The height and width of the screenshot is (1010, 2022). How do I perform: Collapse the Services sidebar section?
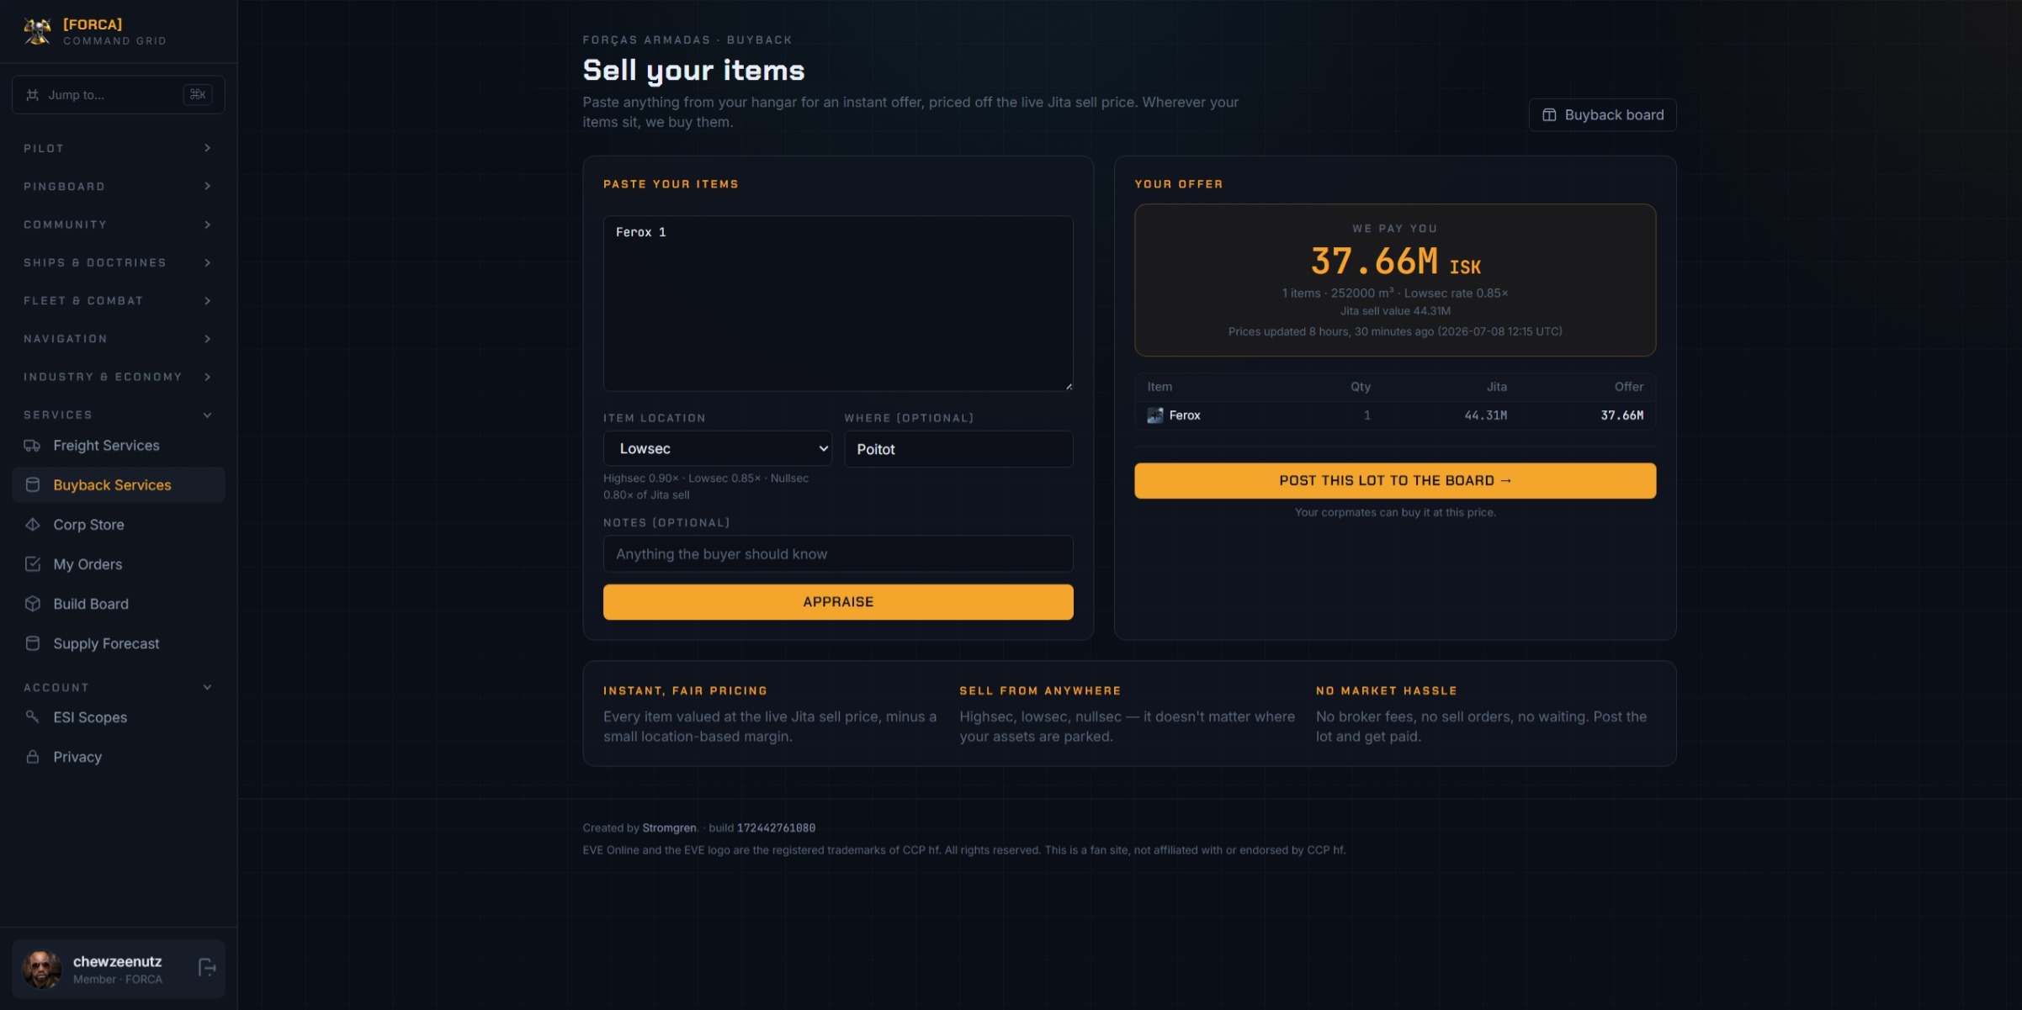(x=118, y=415)
